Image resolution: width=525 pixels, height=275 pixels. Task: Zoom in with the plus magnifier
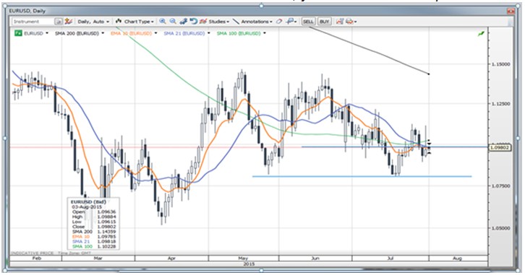click(x=163, y=22)
